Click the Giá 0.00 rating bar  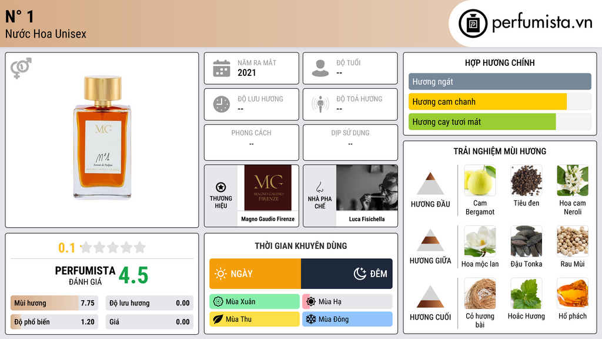click(x=149, y=322)
